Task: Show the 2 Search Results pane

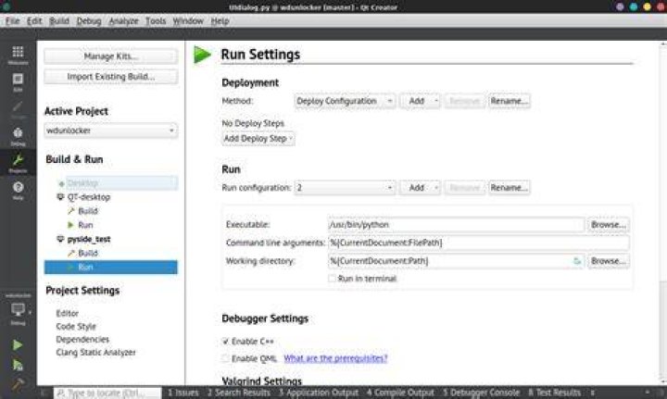Action: point(239,393)
